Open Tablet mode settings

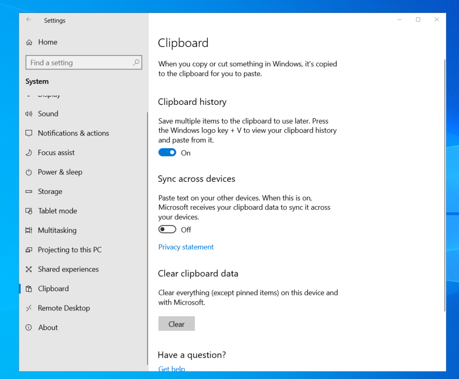[57, 211]
